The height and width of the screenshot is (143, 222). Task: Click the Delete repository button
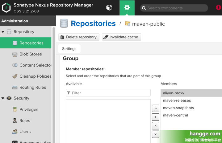pos(79,37)
